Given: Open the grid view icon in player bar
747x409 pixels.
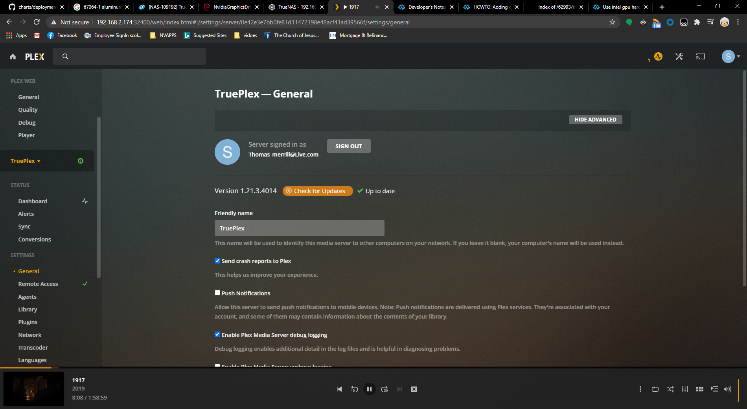Looking at the screenshot, I should (700, 389).
